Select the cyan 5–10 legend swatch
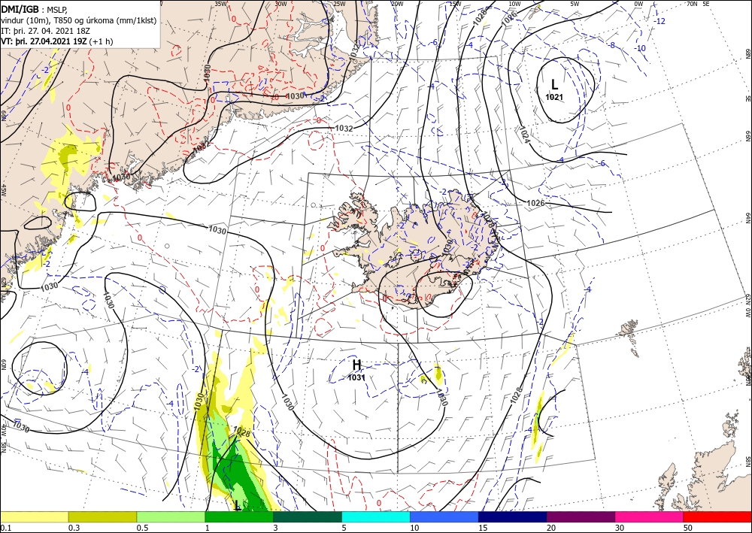The height and width of the screenshot is (533, 752). click(x=376, y=516)
